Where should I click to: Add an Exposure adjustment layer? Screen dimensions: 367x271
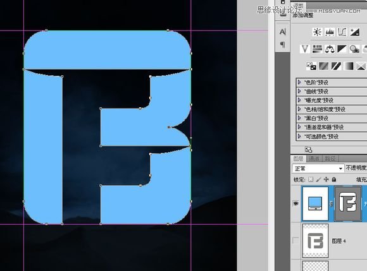[354, 32]
